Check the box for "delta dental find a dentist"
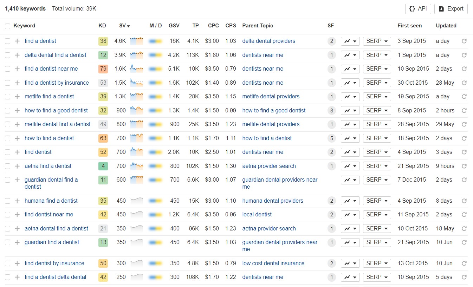The height and width of the screenshot is (287, 473). point(7,55)
